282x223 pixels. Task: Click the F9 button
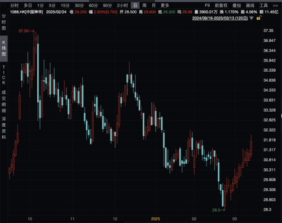point(208,6)
